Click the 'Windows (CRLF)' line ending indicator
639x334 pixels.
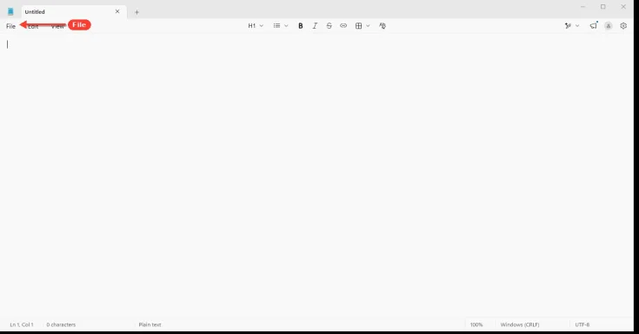pyautogui.click(x=520, y=324)
